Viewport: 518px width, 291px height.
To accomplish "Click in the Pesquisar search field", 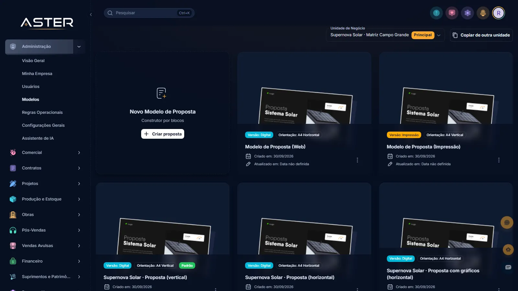I will (149, 13).
